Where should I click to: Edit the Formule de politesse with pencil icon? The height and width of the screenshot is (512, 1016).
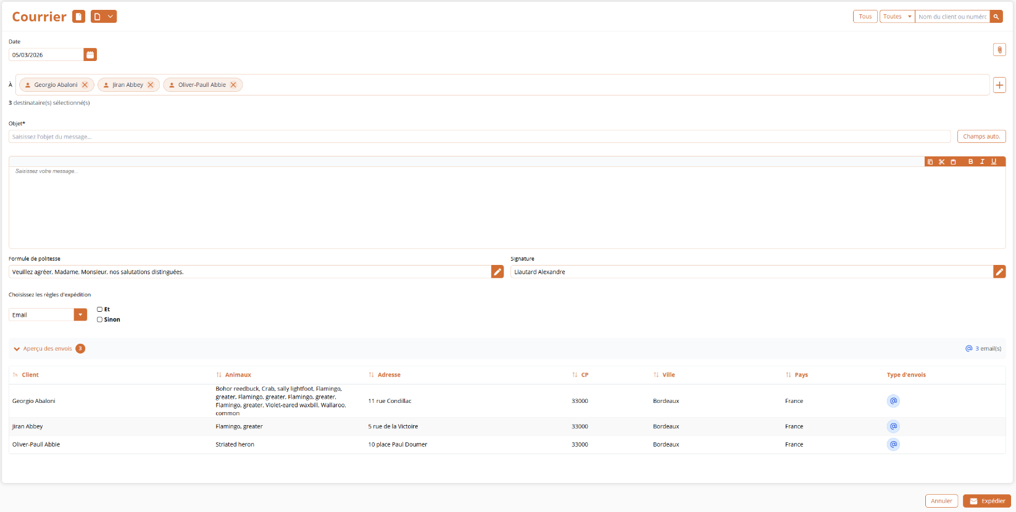tap(497, 272)
